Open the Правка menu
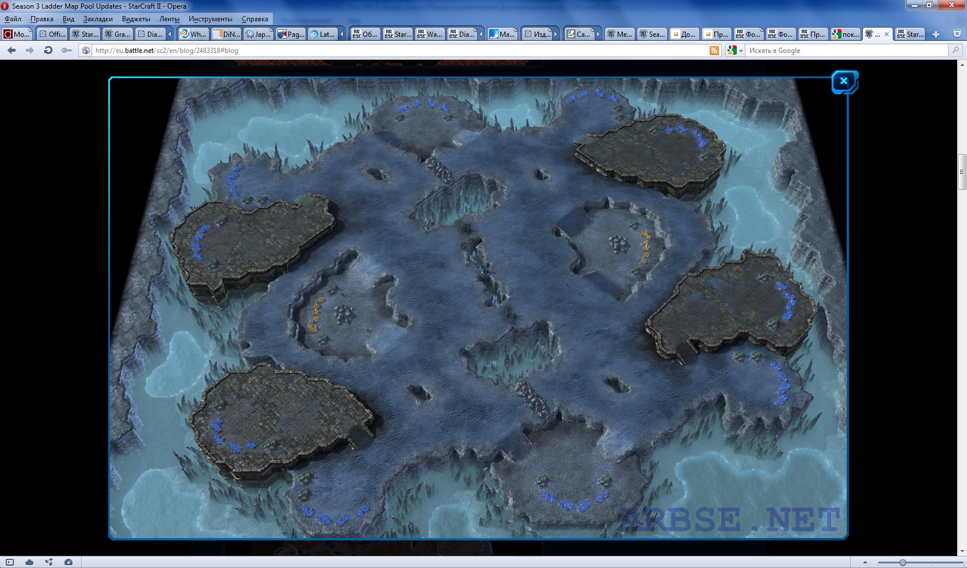 point(41,19)
